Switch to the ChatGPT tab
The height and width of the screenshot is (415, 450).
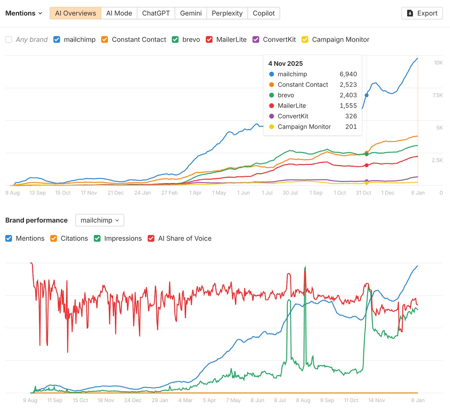click(x=156, y=13)
